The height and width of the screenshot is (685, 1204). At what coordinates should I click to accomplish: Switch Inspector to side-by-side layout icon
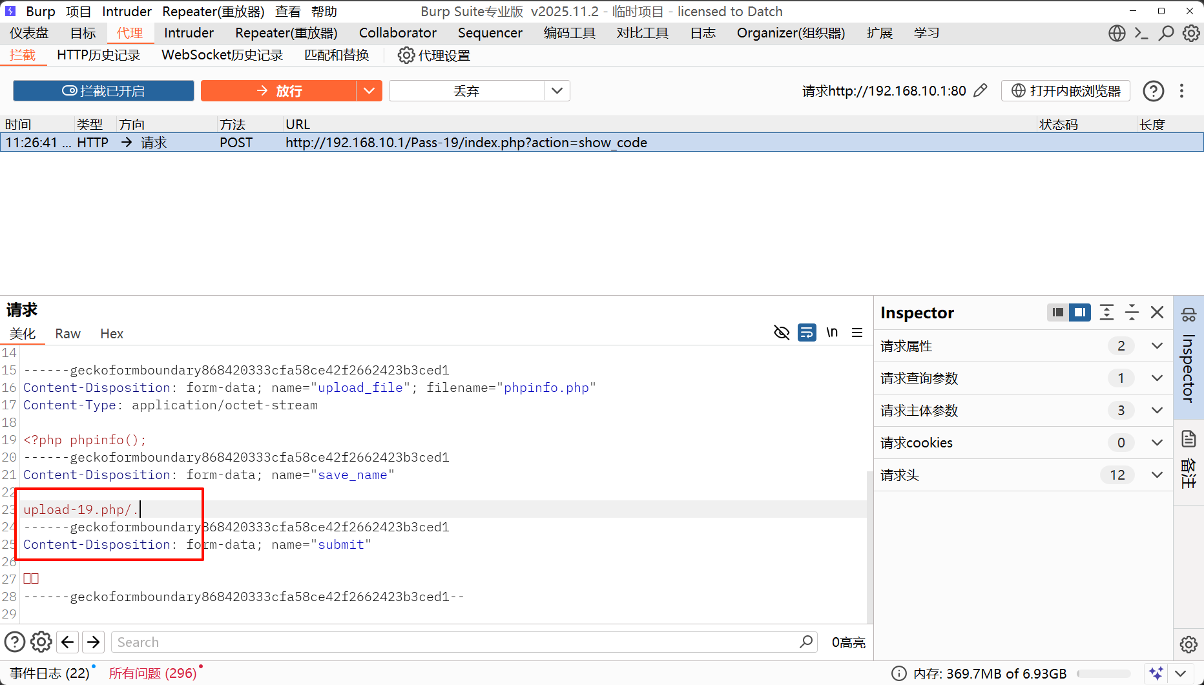(1079, 312)
